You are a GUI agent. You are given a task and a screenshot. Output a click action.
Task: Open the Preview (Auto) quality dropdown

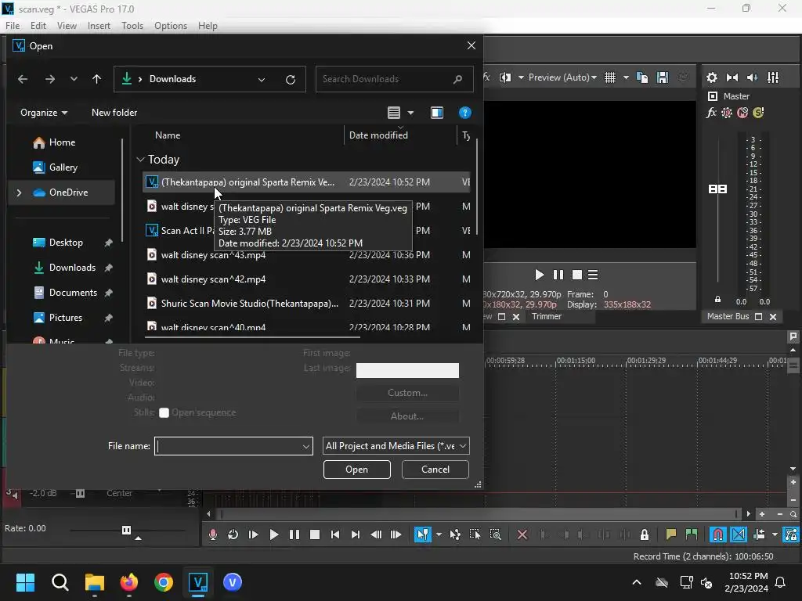coord(562,77)
